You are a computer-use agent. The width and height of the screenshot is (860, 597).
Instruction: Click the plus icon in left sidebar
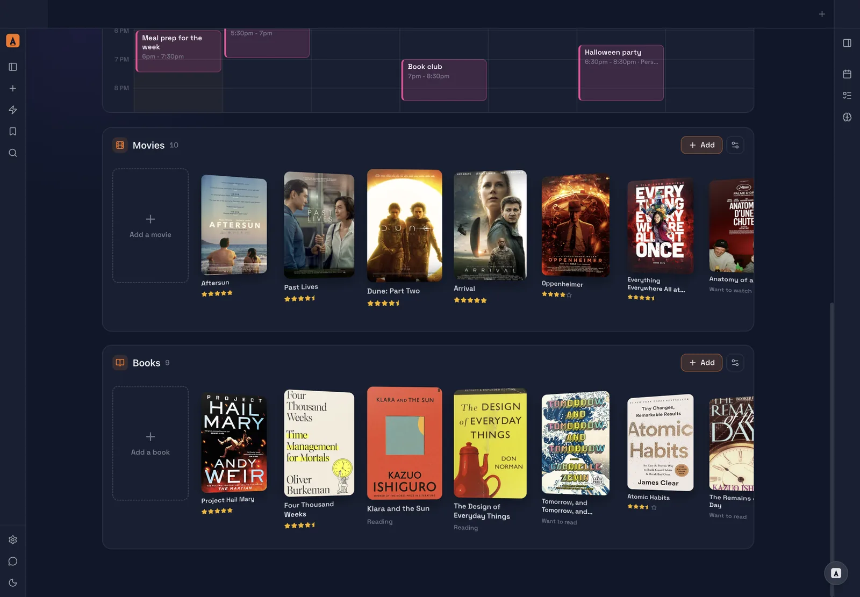(x=13, y=89)
